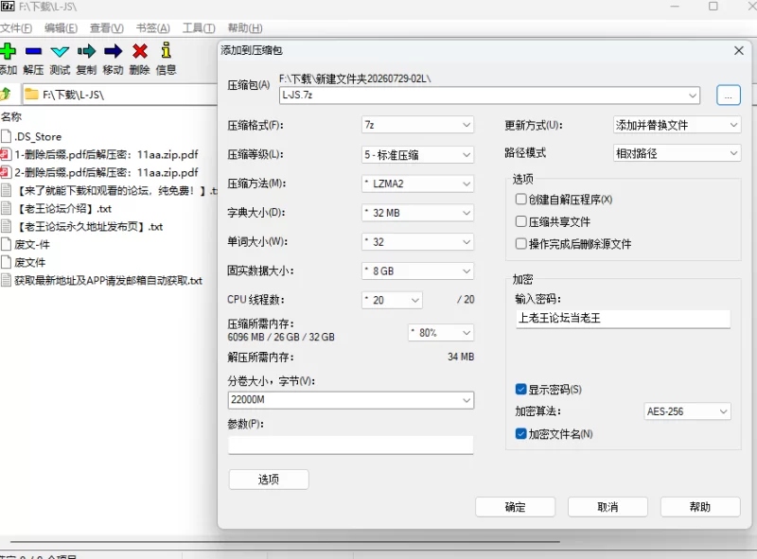Open the 压缩格式 dropdown showing 7z
The width and height of the screenshot is (757, 559).
(417, 125)
